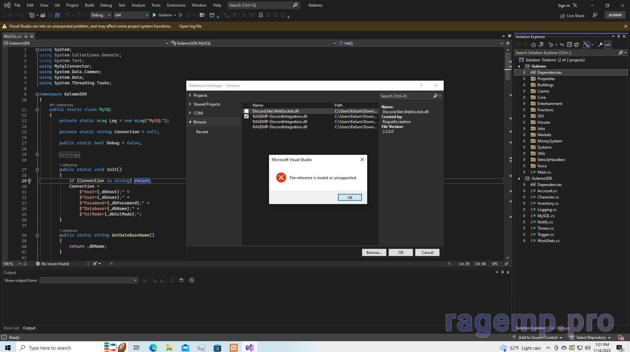
Task: Open the Build menu
Action: [89, 5]
